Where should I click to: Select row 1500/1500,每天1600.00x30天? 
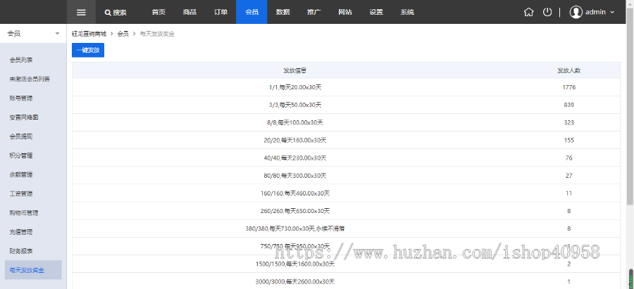(x=346, y=264)
